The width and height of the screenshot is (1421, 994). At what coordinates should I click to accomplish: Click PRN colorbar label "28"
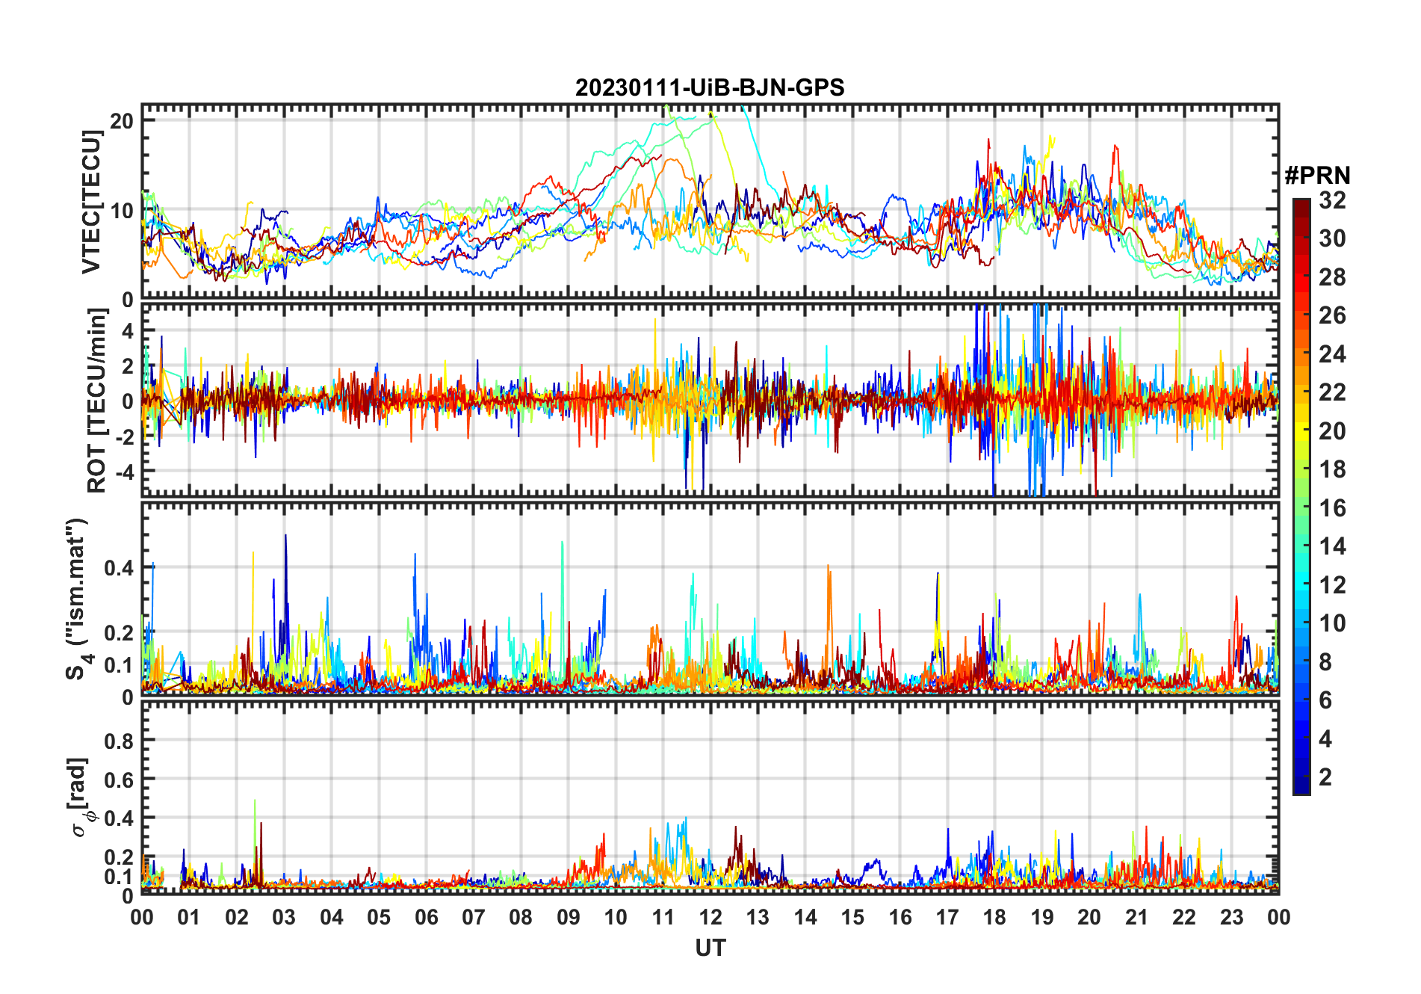[x=1332, y=277]
